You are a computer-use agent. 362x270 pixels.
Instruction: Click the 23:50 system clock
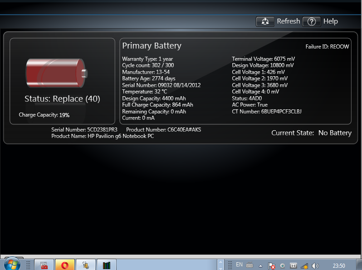pyautogui.click(x=339, y=266)
